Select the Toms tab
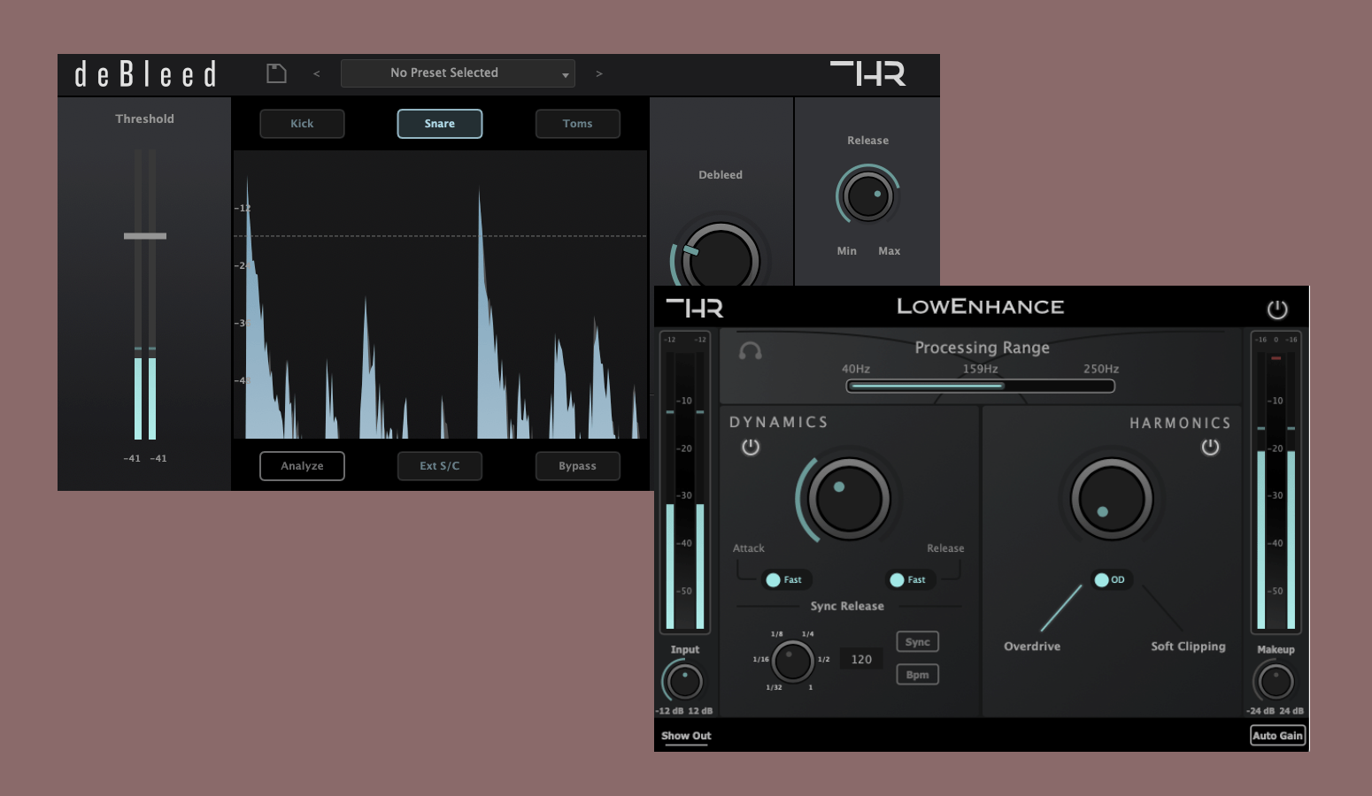The image size is (1372, 796). click(x=578, y=124)
